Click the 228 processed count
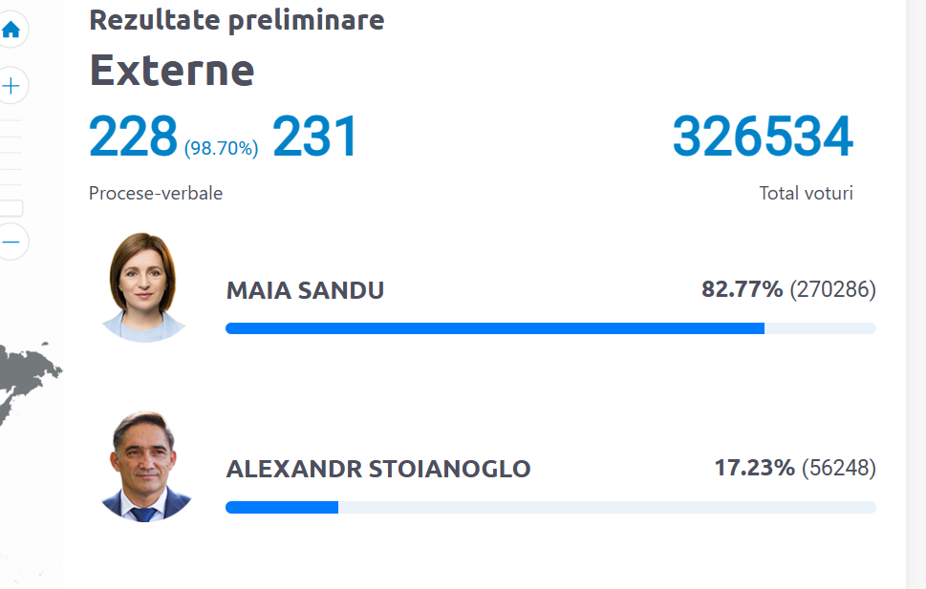The width and height of the screenshot is (926, 589). [134, 137]
